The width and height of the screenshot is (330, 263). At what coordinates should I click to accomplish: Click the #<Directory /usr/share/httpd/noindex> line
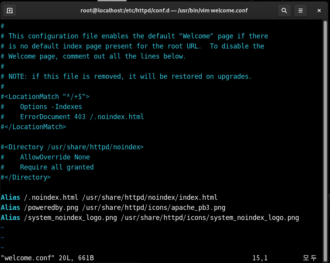(72, 147)
